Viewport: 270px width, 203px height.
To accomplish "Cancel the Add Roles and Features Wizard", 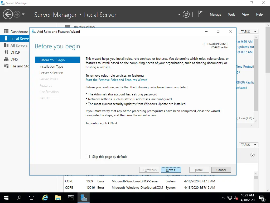I will click(x=221, y=170).
